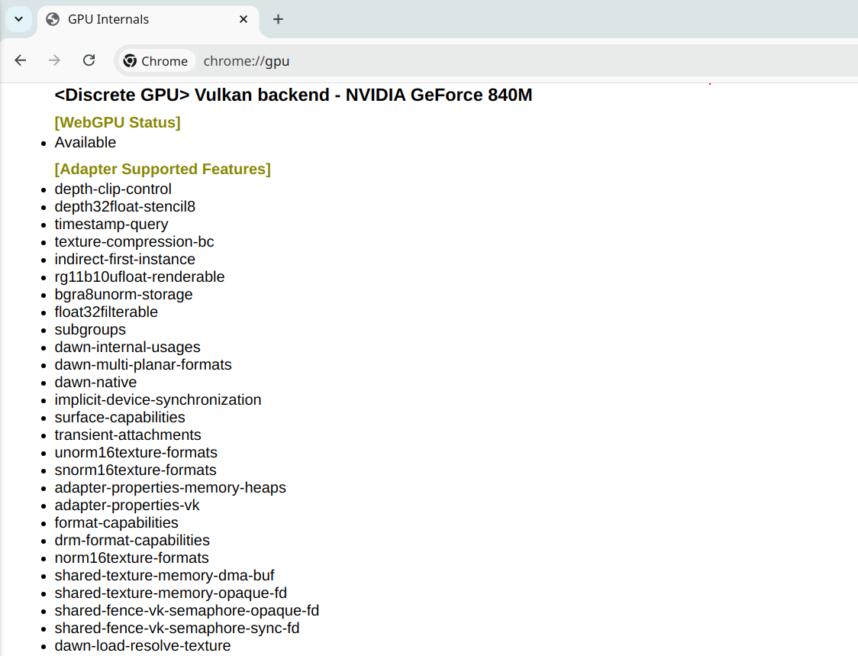This screenshot has width=858, height=656.
Task: Open a new tab with plus button
Action: [x=278, y=19]
